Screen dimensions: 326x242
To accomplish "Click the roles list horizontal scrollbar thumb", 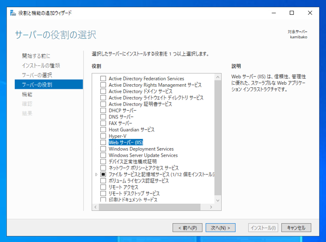I will 149,207.
